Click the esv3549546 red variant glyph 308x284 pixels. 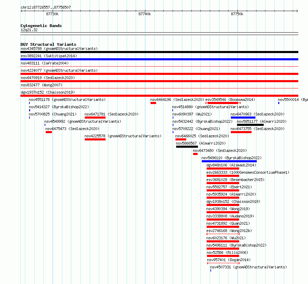pyautogui.click(x=223, y=103)
